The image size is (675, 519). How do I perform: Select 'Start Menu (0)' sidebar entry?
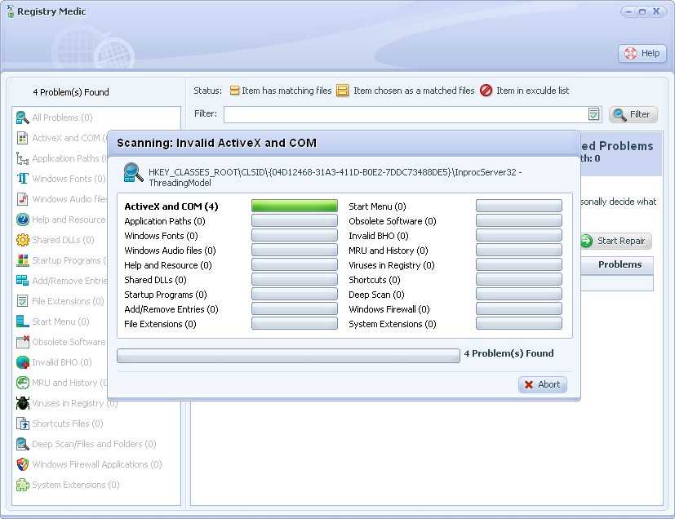pos(60,322)
